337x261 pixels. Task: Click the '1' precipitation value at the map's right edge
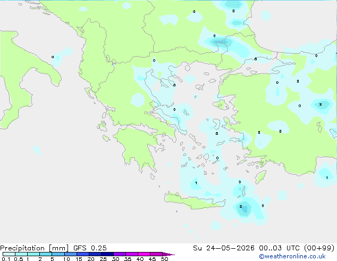tap(327, 178)
